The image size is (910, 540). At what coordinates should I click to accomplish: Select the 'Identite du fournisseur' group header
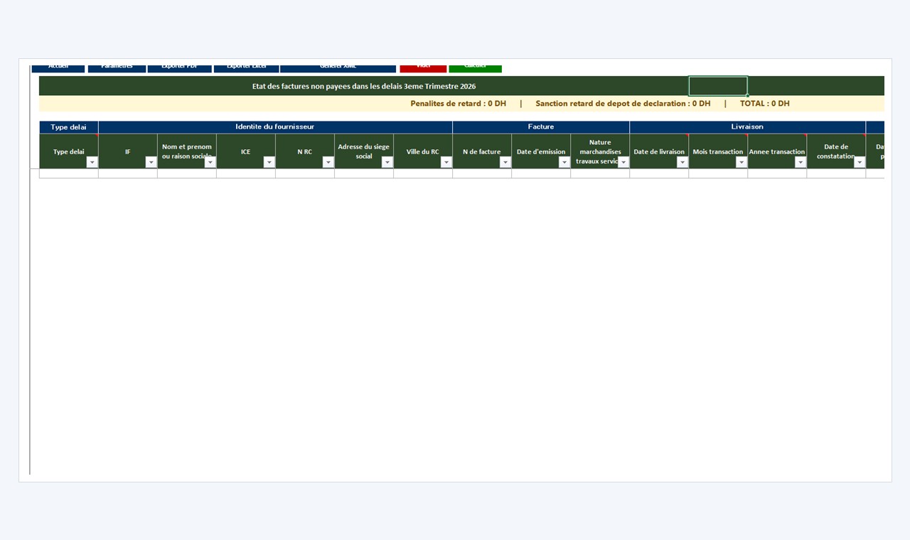pyautogui.click(x=275, y=127)
